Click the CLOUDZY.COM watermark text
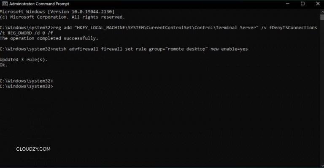 (x=33, y=149)
